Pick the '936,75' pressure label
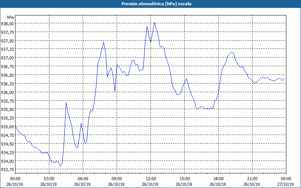The width and height of the screenshot is (301, 188). point(7,67)
